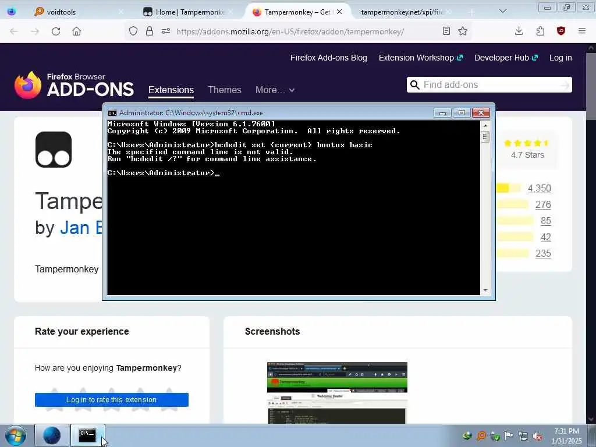Open the Windows Start button
This screenshot has height=447, width=596.
[x=16, y=435]
